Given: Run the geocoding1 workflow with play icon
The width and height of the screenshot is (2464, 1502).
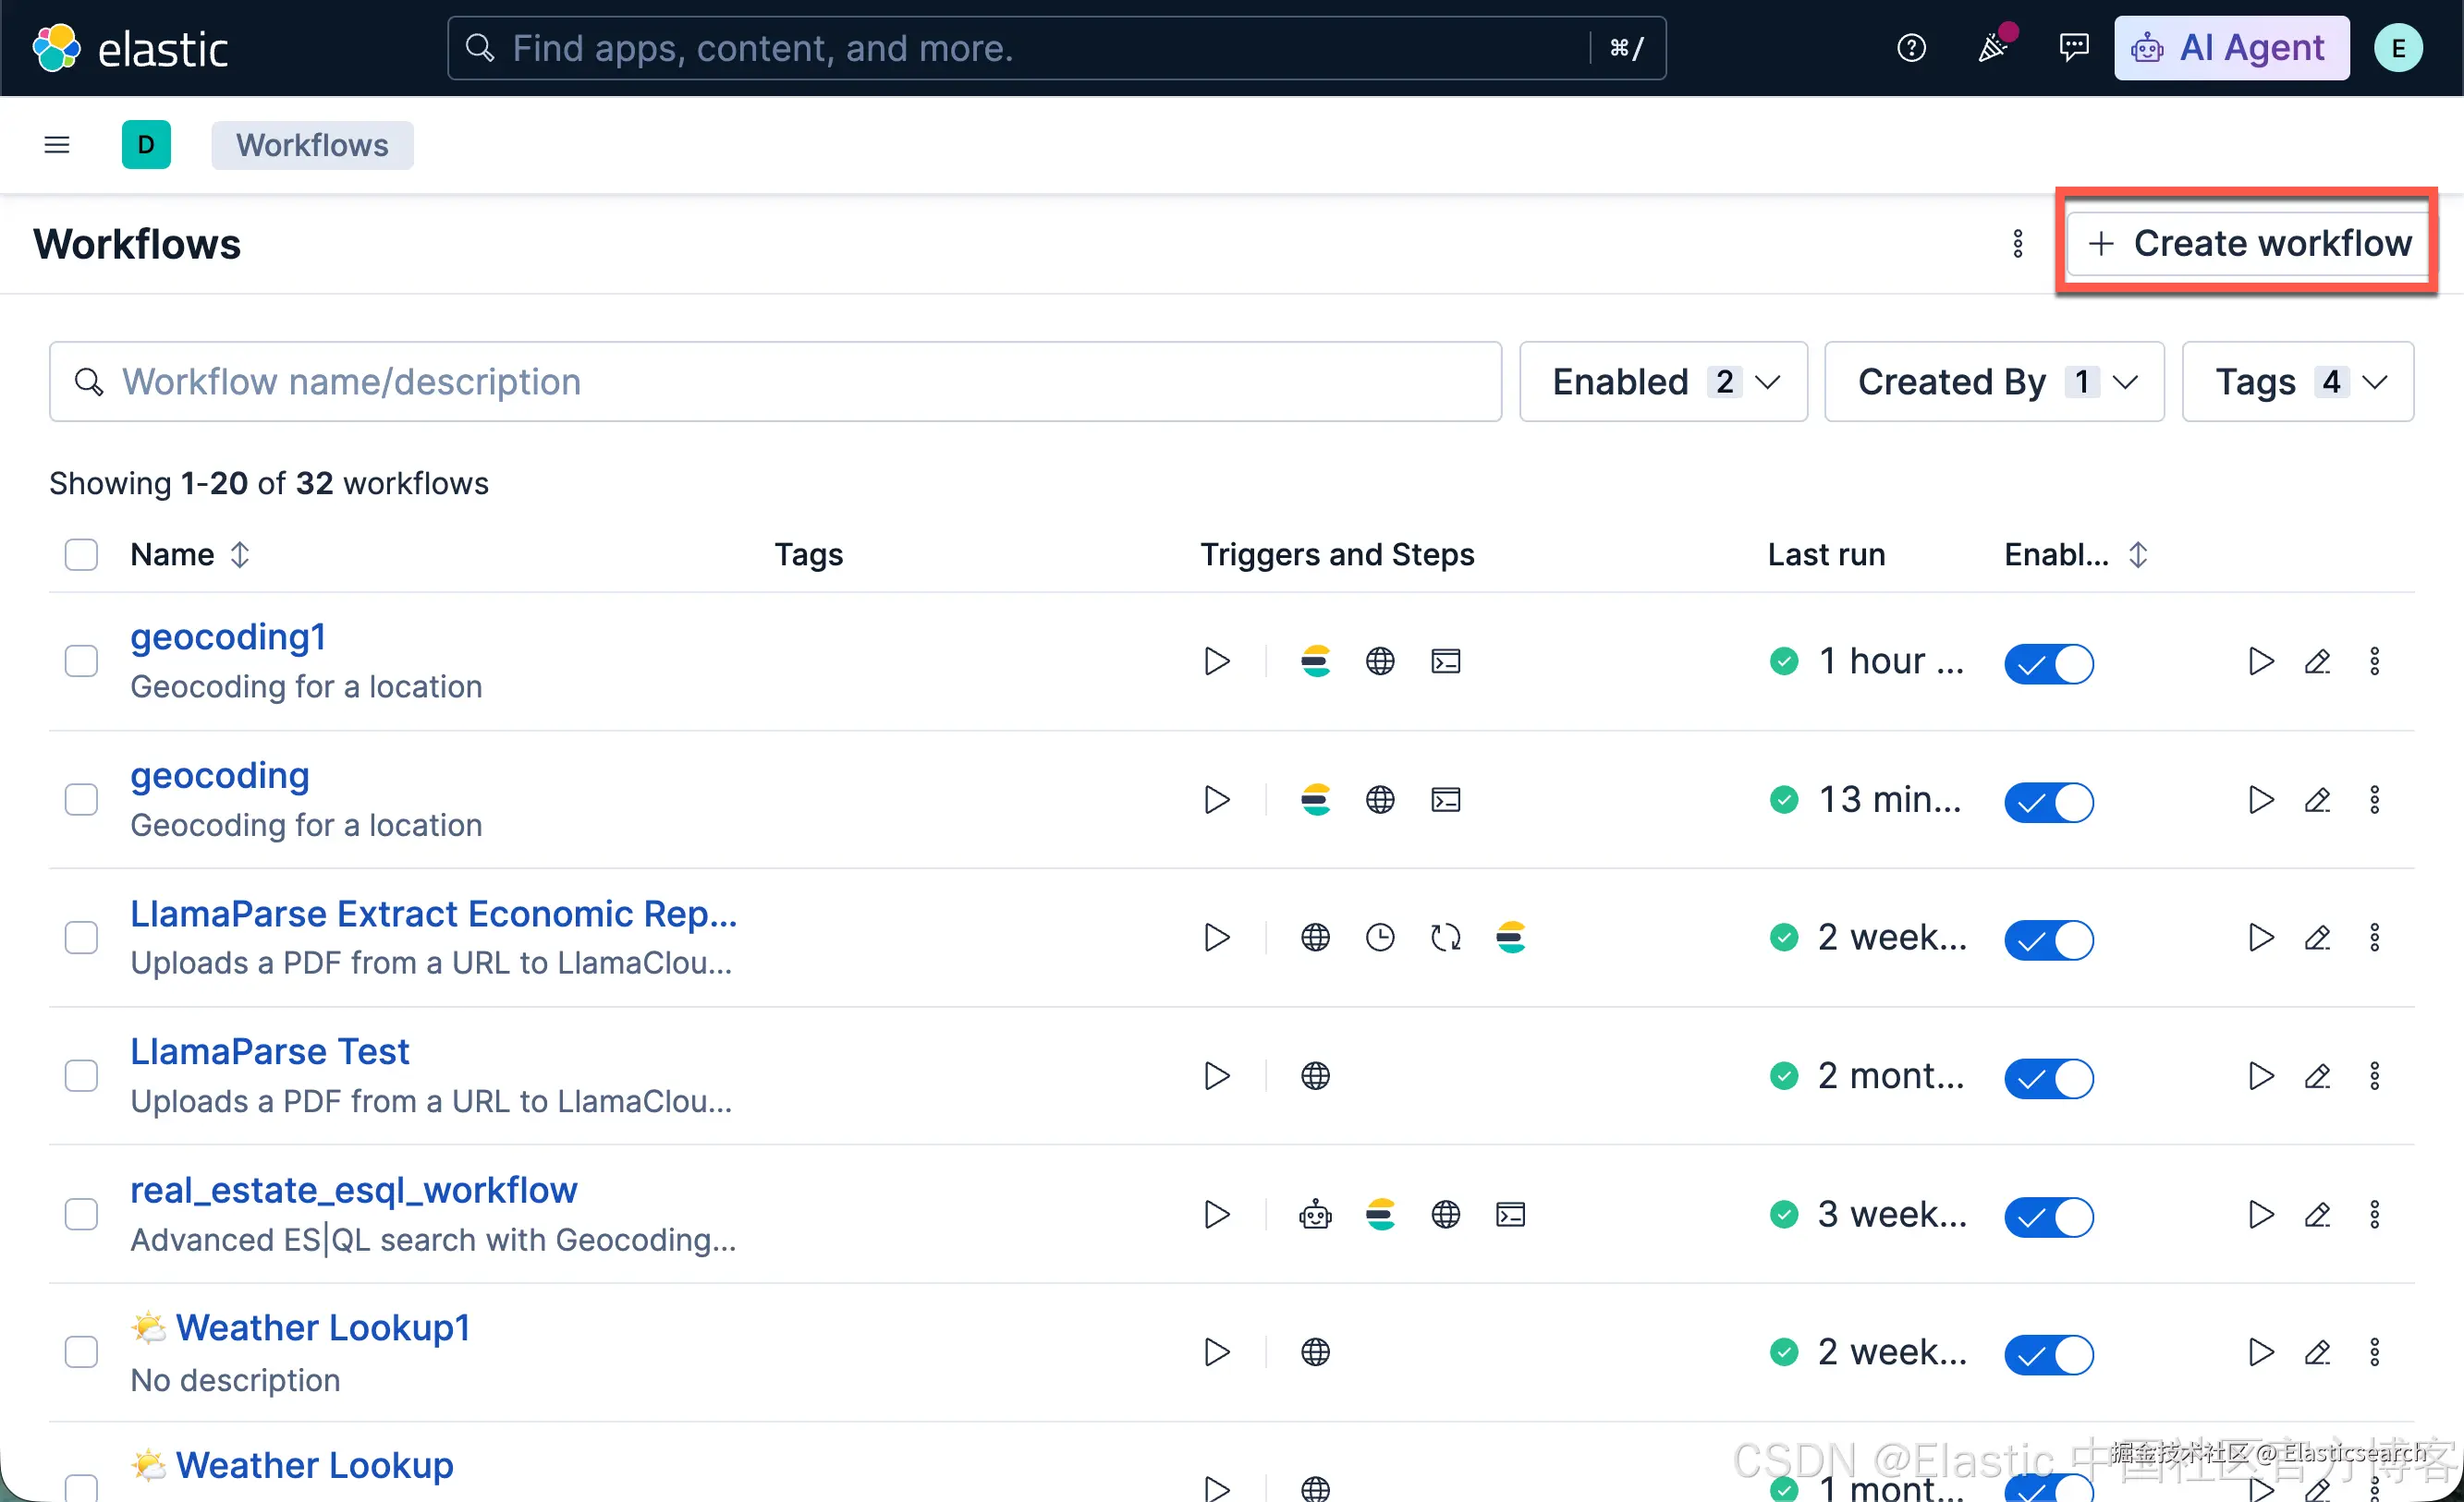Looking at the screenshot, I should click(x=2260, y=661).
